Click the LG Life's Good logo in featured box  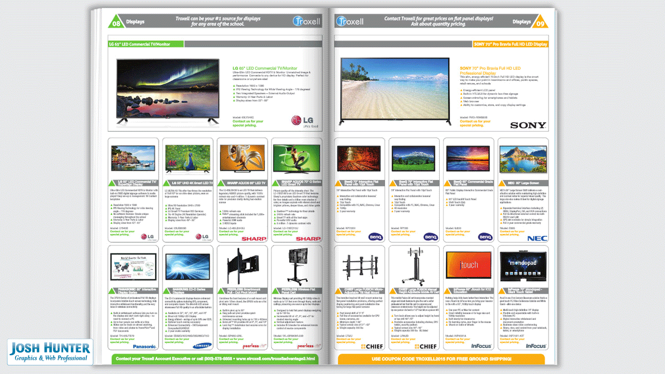click(x=304, y=122)
